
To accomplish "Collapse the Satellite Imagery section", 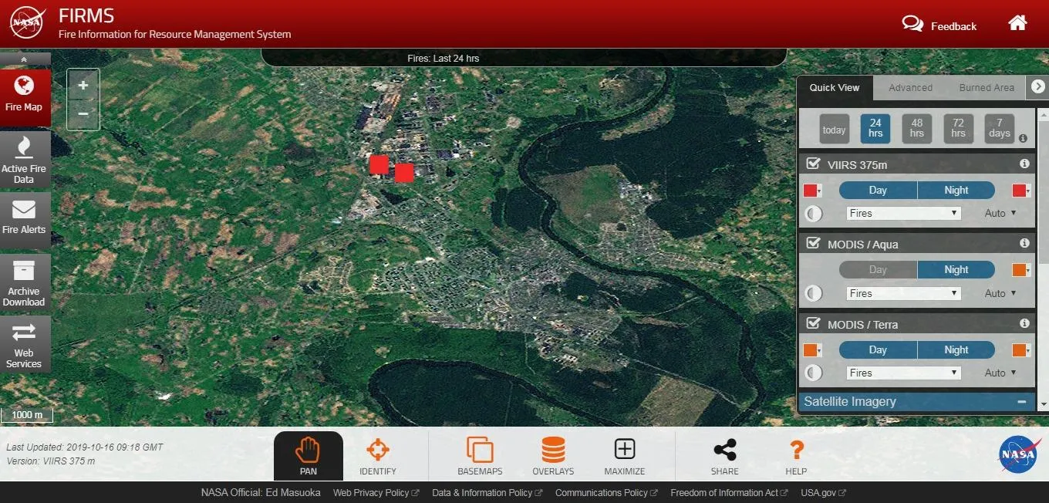I will point(1021,402).
